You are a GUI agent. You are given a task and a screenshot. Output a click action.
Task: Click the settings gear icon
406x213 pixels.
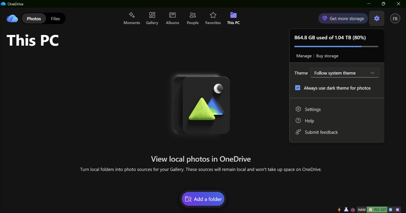coord(377,18)
